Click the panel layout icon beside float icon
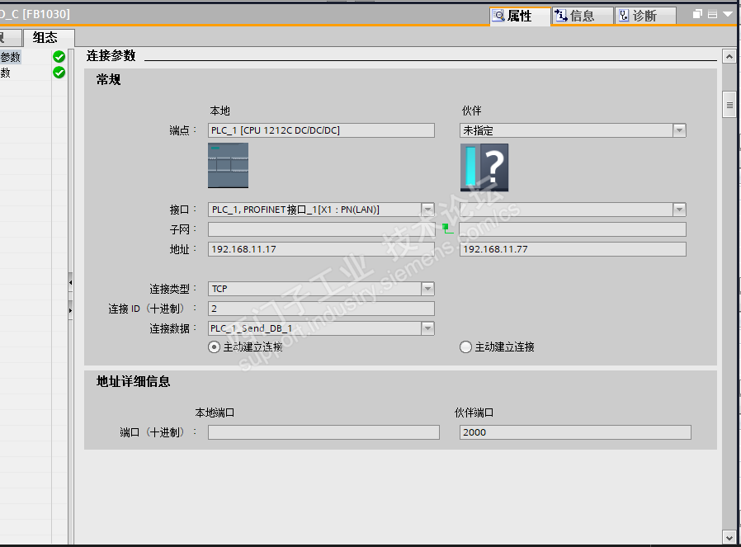 (713, 14)
